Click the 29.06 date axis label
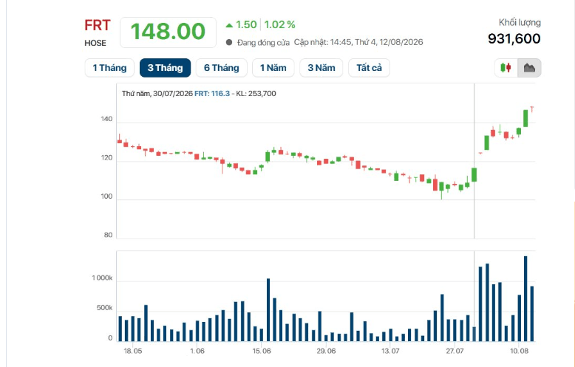575x367 pixels. pyautogui.click(x=326, y=351)
